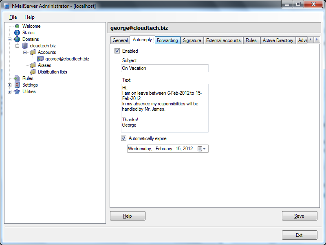The image size is (326, 245).
Task: Collapse the Accounts folder node
Action: 25,52
